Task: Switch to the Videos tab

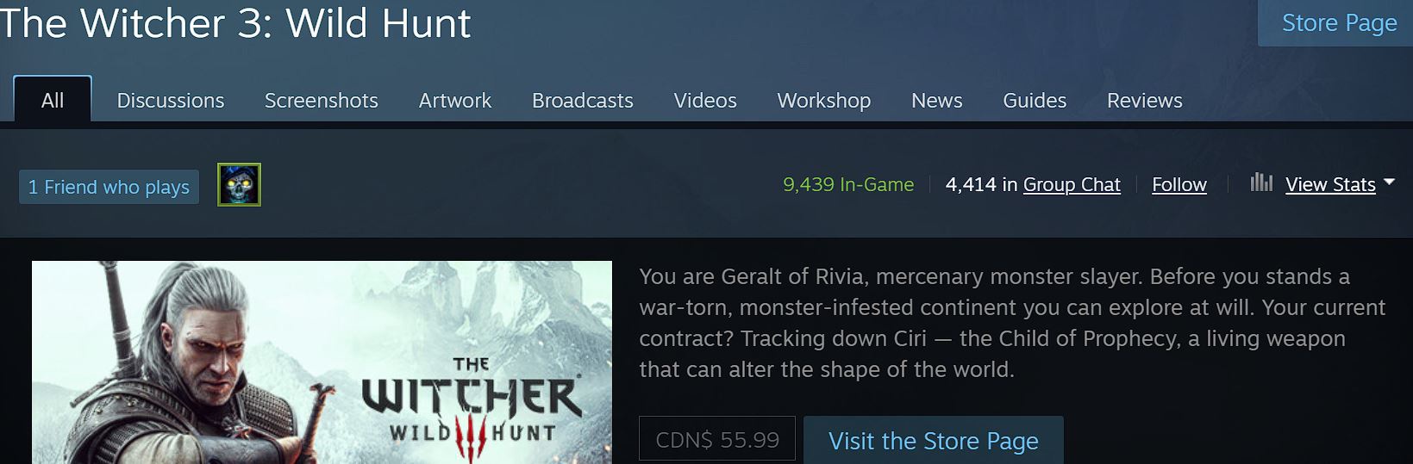Action: [705, 101]
